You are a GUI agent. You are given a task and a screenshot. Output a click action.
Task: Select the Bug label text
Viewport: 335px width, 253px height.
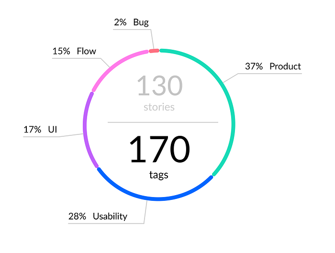pos(141,22)
